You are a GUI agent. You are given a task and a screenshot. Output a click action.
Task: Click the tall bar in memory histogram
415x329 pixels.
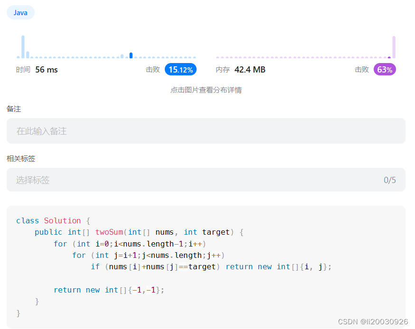(394, 46)
